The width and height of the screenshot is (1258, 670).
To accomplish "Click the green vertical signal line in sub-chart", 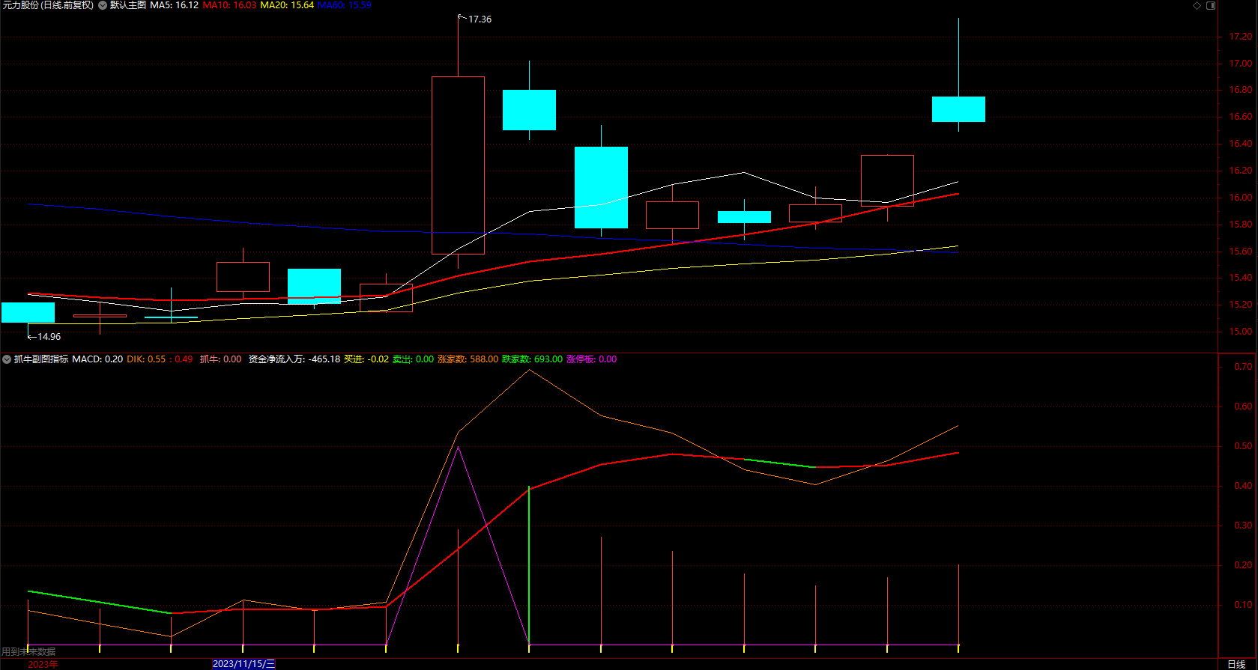I will click(529, 565).
